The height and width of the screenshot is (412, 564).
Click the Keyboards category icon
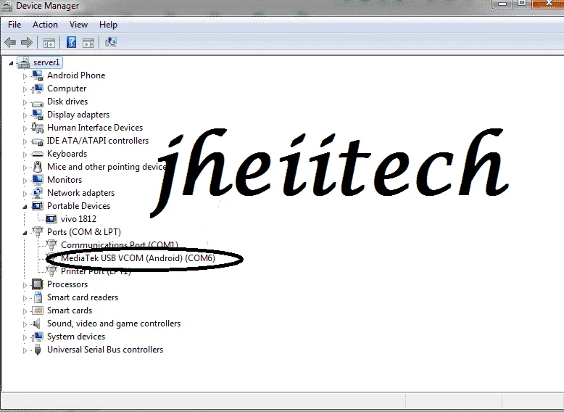[x=38, y=154]
